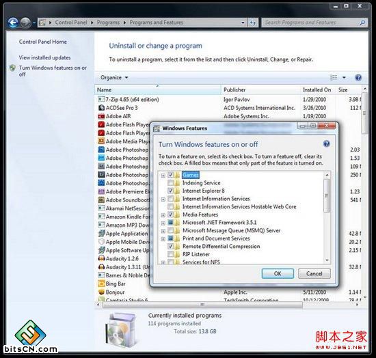Click the Back arrow navigation button
Viewport: 376px width, 358px height.
[x=13, y=23]
